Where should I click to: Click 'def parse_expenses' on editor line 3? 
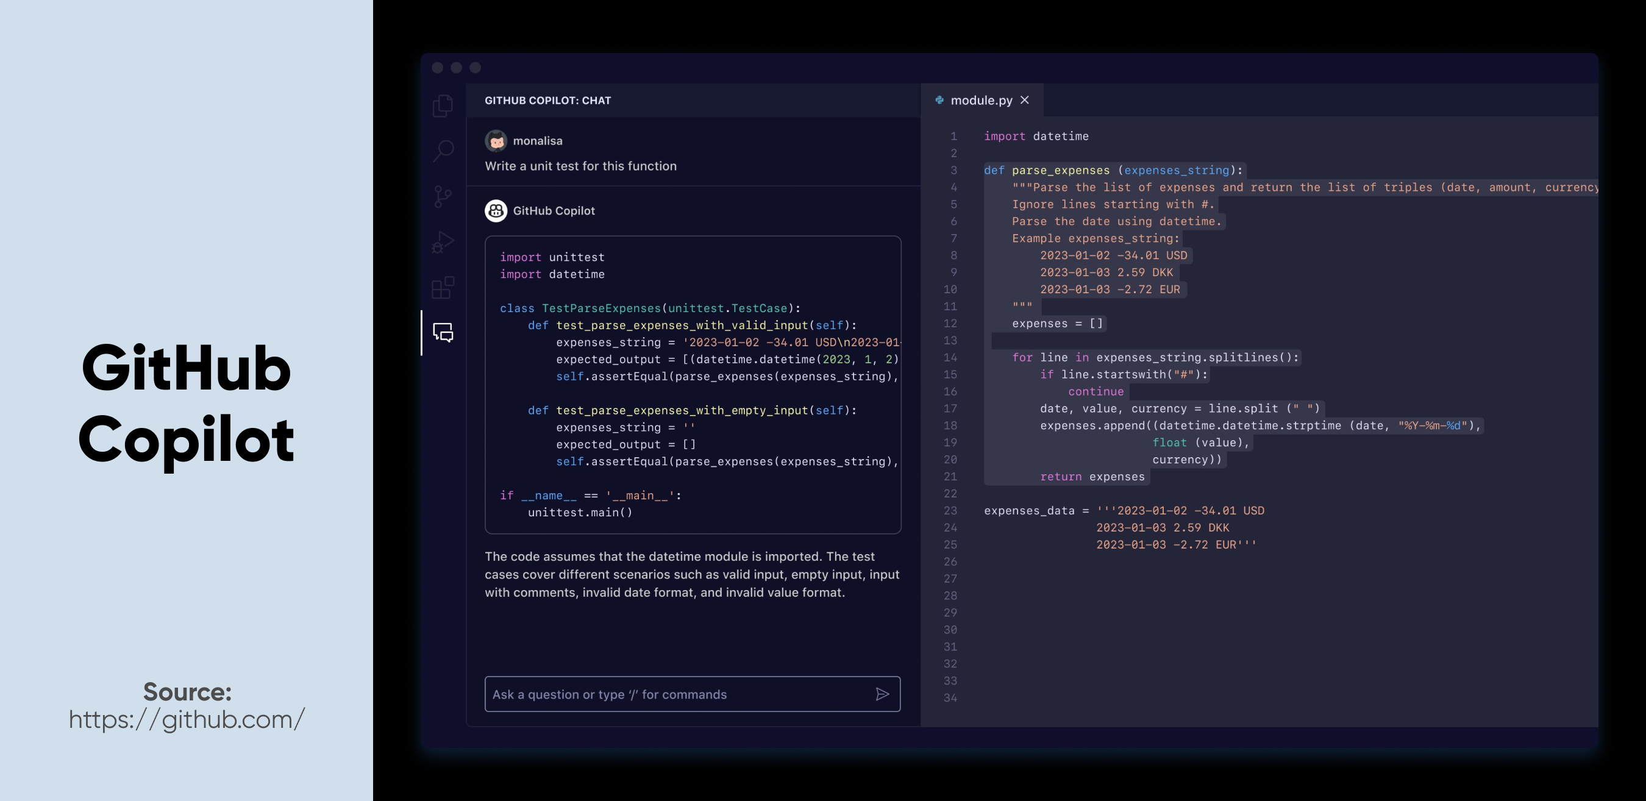coord(1047,170)
